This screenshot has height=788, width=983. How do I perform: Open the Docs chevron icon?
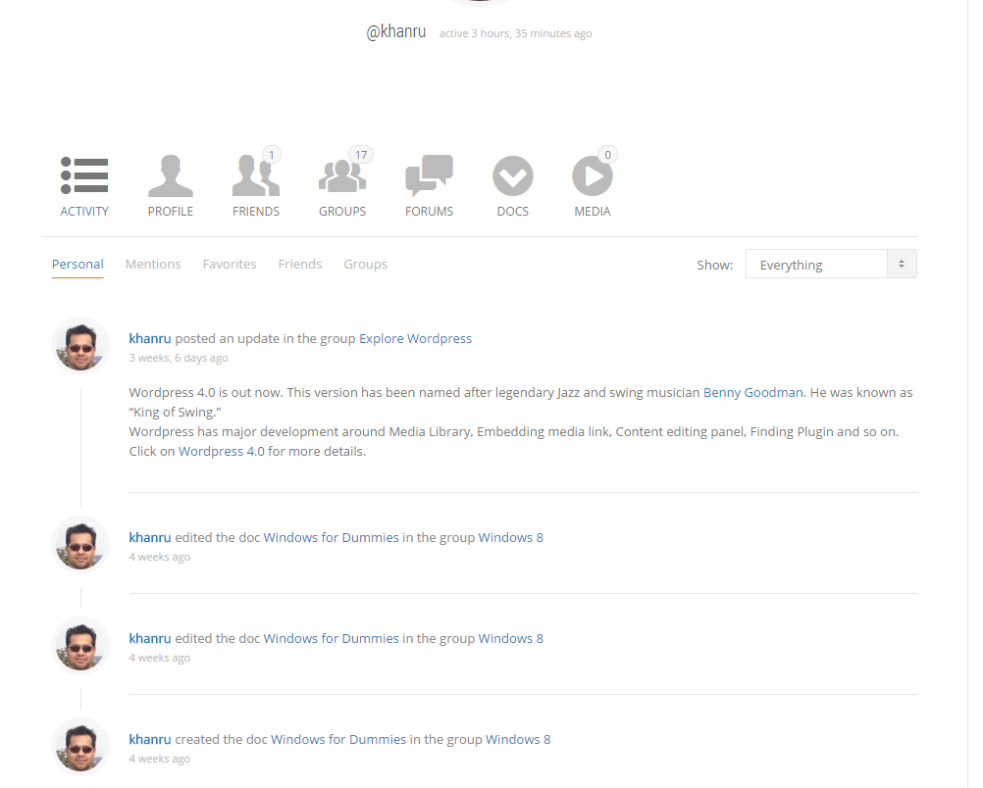click(x=512, y=176)
